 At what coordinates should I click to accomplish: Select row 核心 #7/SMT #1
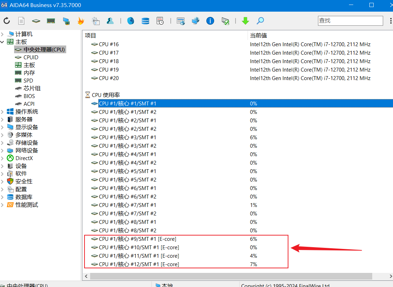point(238,205)
